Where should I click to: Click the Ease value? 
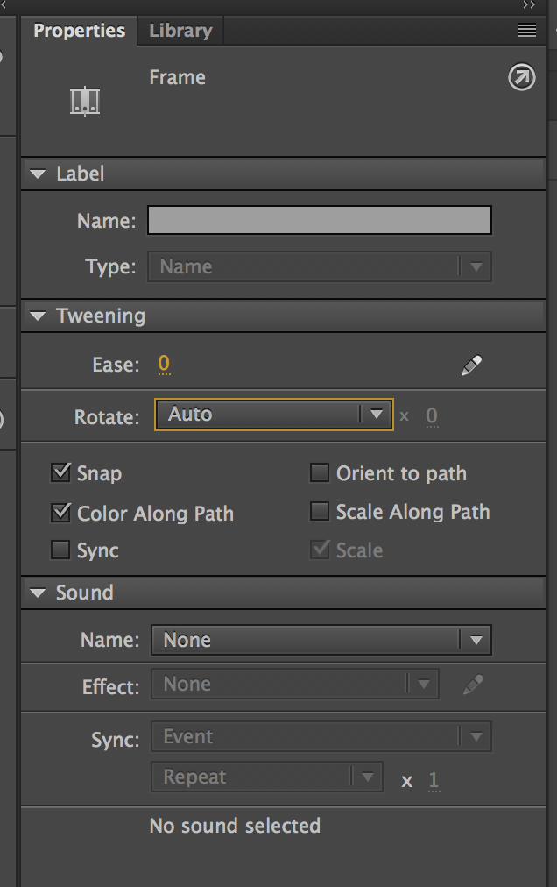coord(164,365)
